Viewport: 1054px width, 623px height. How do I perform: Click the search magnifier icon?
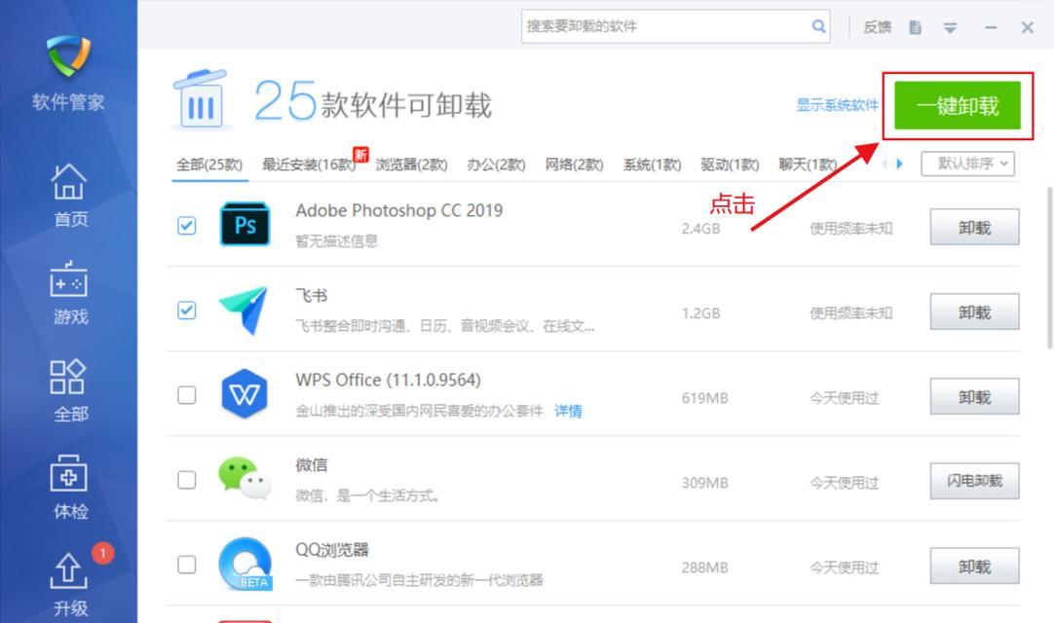[x=818, y=26]
